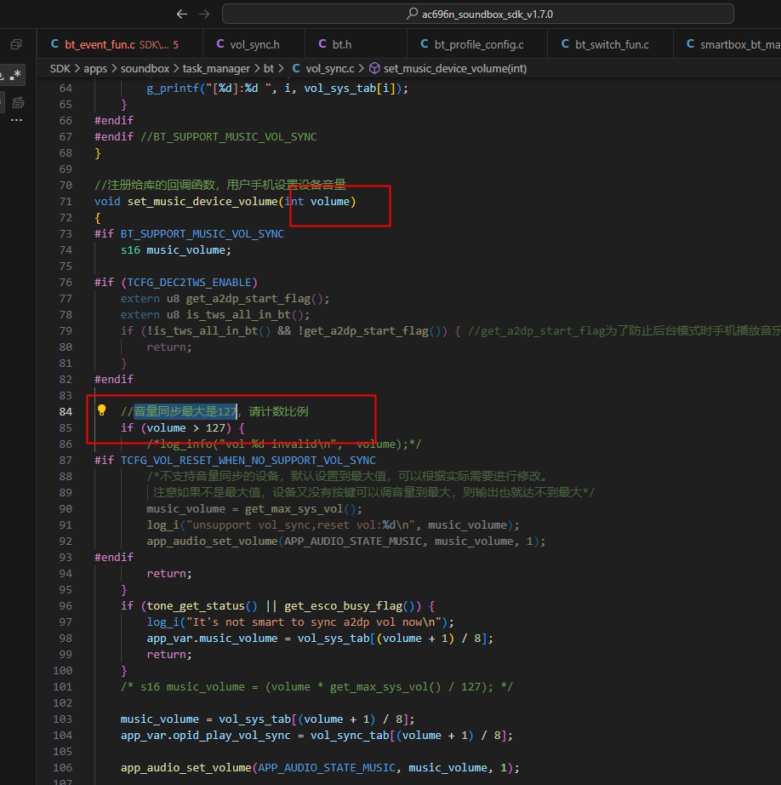Click tone_get_status on line 96
Viewport: 781px width, 785px height.
tap(196, 605)
